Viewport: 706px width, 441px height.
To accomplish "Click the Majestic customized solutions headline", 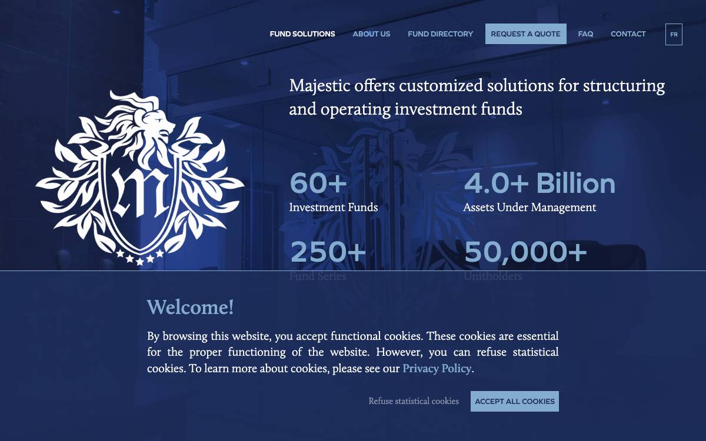I will 477,97.
